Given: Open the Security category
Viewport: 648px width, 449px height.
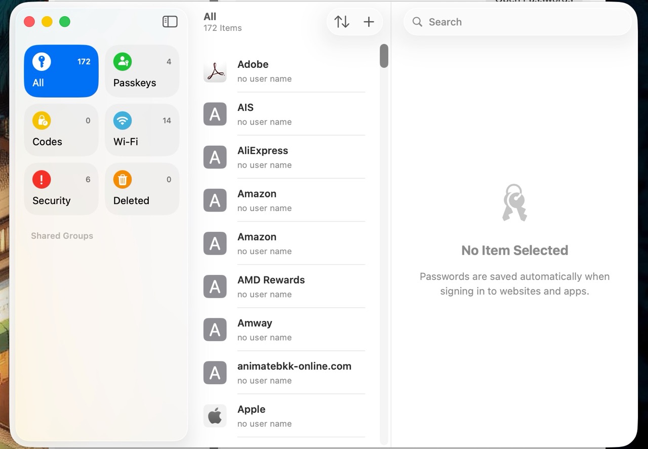Looking at the screenshot, I should click(x=61, y=189).
